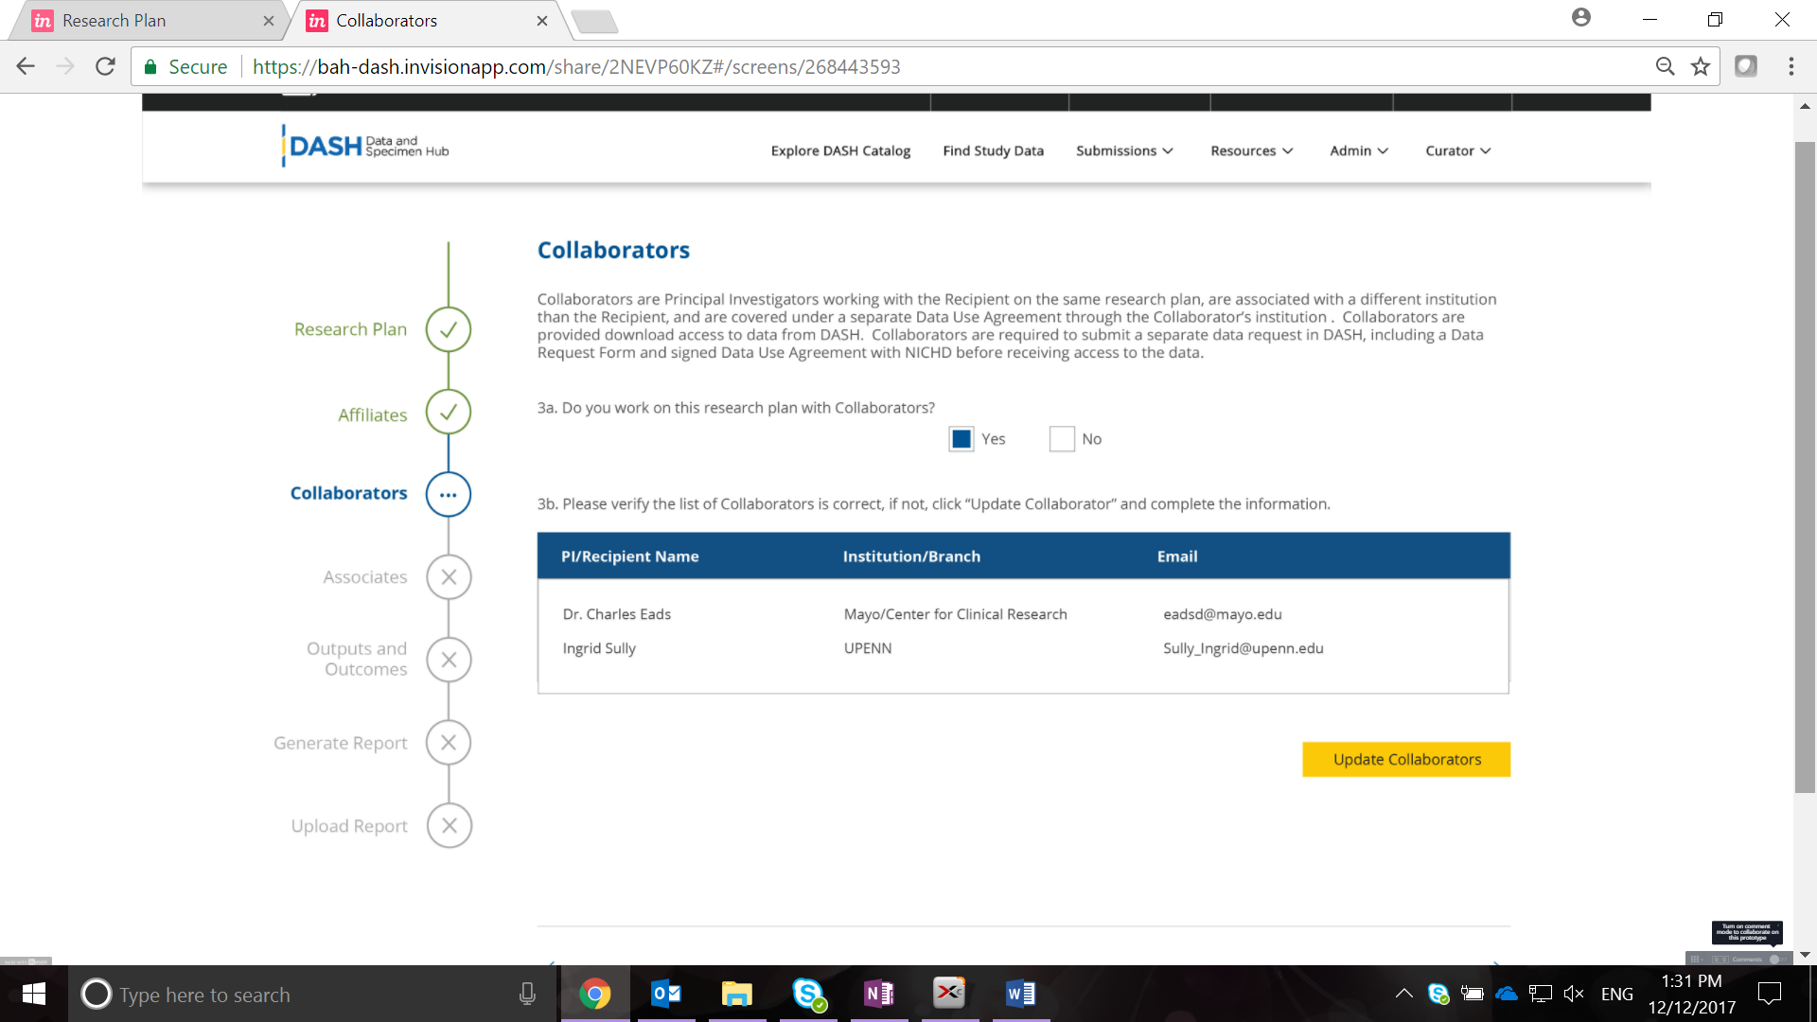Open Explore DASH Catalog menu item
Viewport: 1817px width, 1022px height.
coord(840,150)
